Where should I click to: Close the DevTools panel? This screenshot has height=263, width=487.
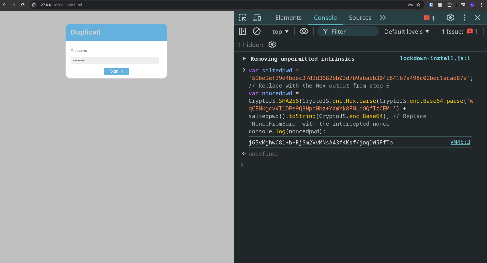[x=477, y=18]
